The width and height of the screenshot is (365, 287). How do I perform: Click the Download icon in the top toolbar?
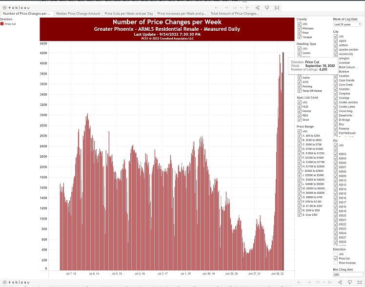pyautogui.click(x=267, y=8)
